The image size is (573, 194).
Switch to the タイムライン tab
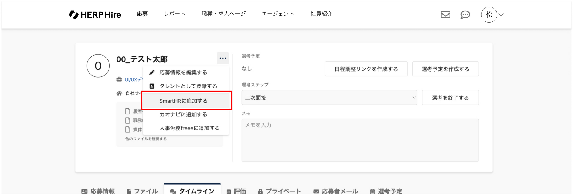tap(192, 191)
